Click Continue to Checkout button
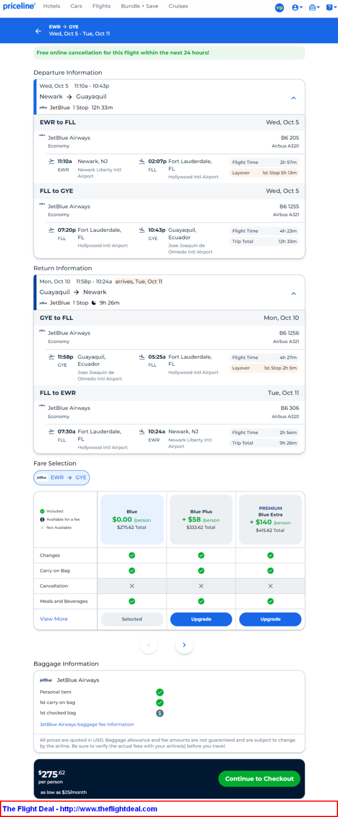This screenshot has height=817, width=338. click(259, 779)
